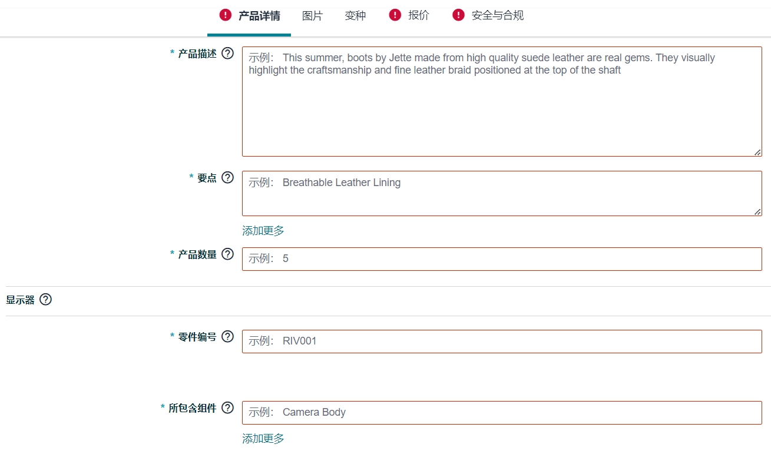The image size is (771, 454).
Task: Focus the 所包含组件 input box
Action: (x=501, y=413)
